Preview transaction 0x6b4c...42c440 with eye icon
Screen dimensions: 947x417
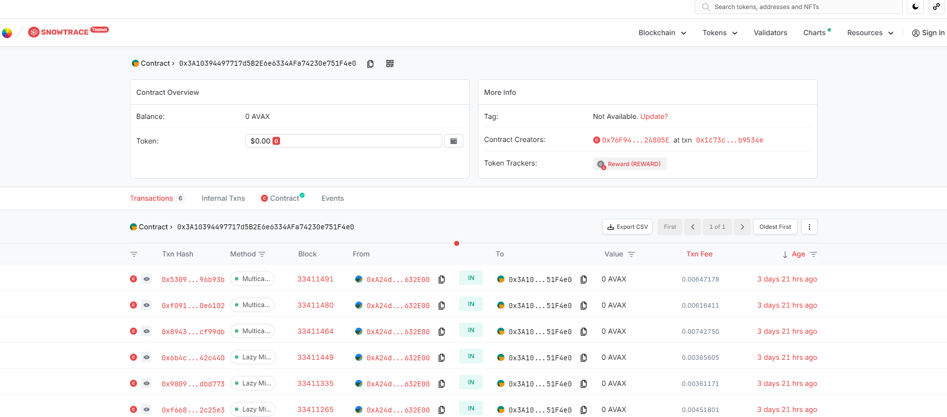coord(147,357)
